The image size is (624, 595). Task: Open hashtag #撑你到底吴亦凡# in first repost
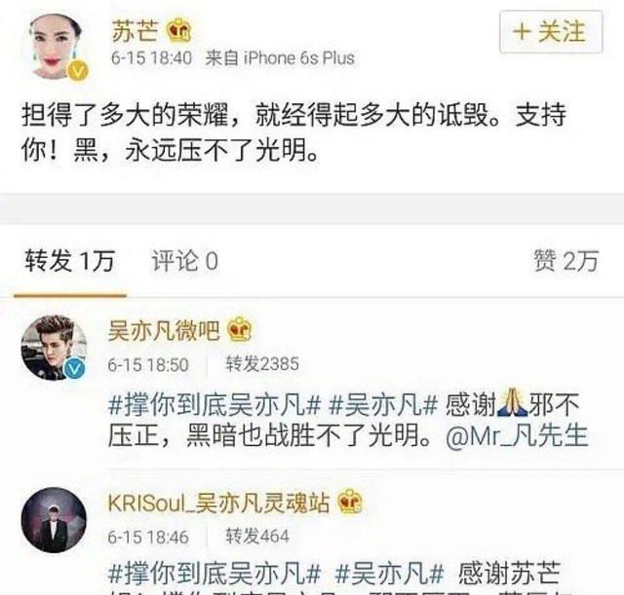214,406
